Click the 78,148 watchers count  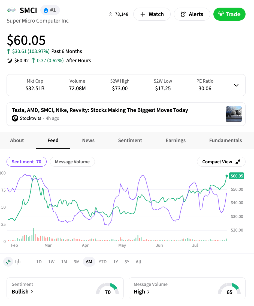122,14
